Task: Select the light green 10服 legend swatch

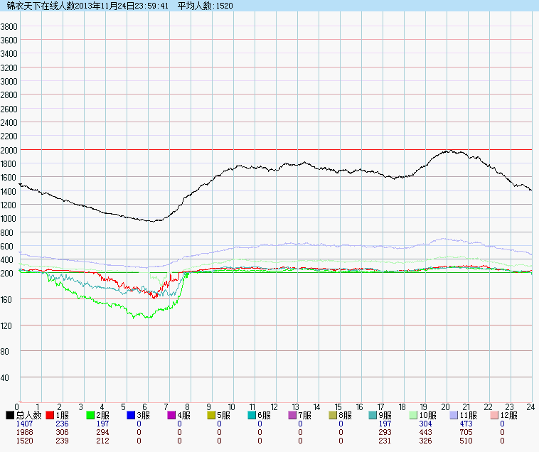Action: pyautogui.click(x=415, y=415)
